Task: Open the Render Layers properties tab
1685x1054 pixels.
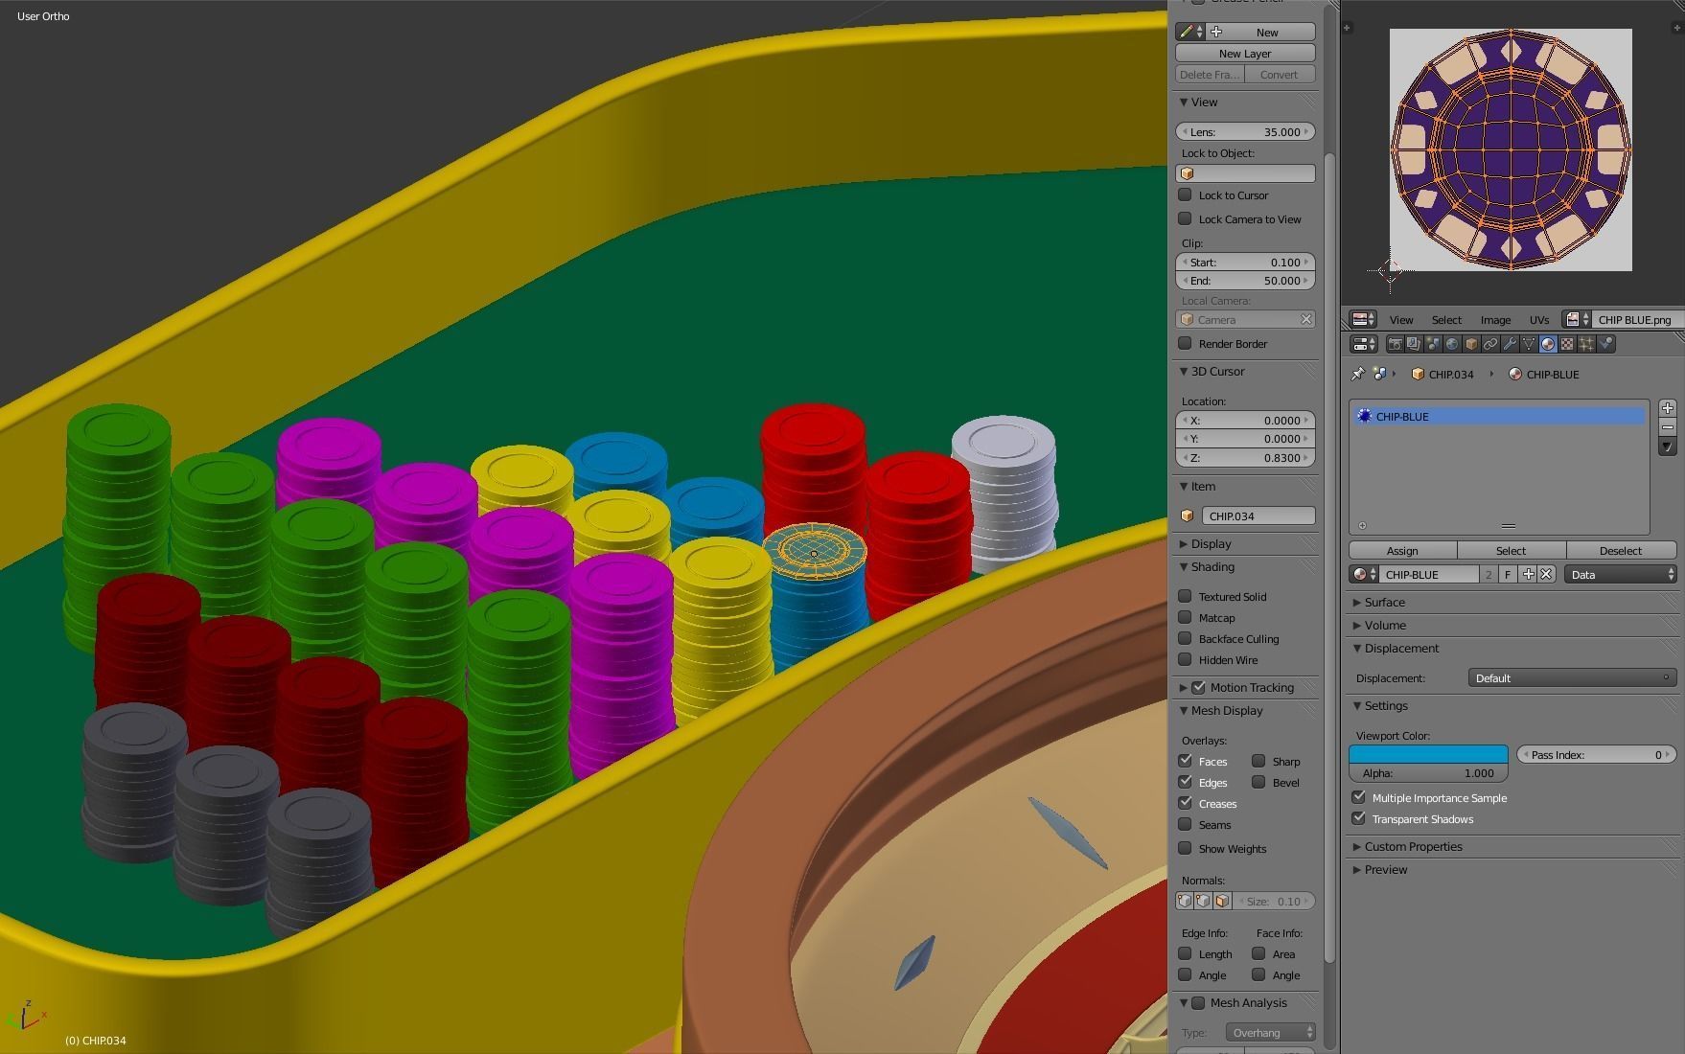Action: (x=1414, y=344)
